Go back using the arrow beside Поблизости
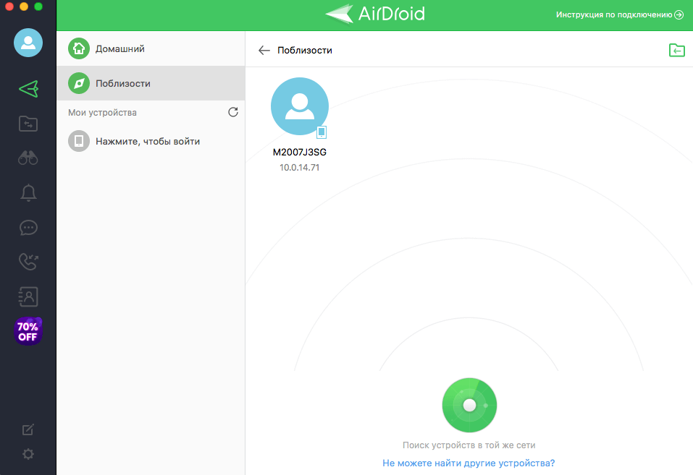Screen dimensions: 693x475 (264, 50)
